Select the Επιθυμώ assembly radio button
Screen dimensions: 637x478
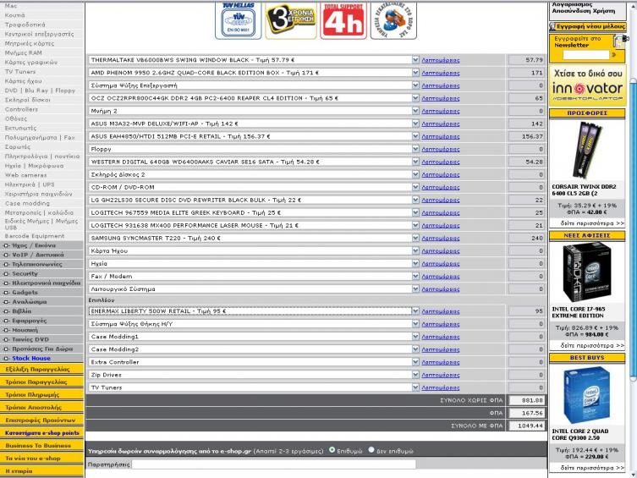tap(332, 450)
